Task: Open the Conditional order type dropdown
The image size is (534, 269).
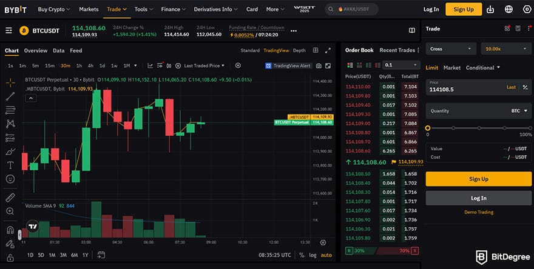Action: [483, 68]
